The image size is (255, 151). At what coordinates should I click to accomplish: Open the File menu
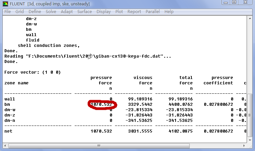tap(7, 12)
